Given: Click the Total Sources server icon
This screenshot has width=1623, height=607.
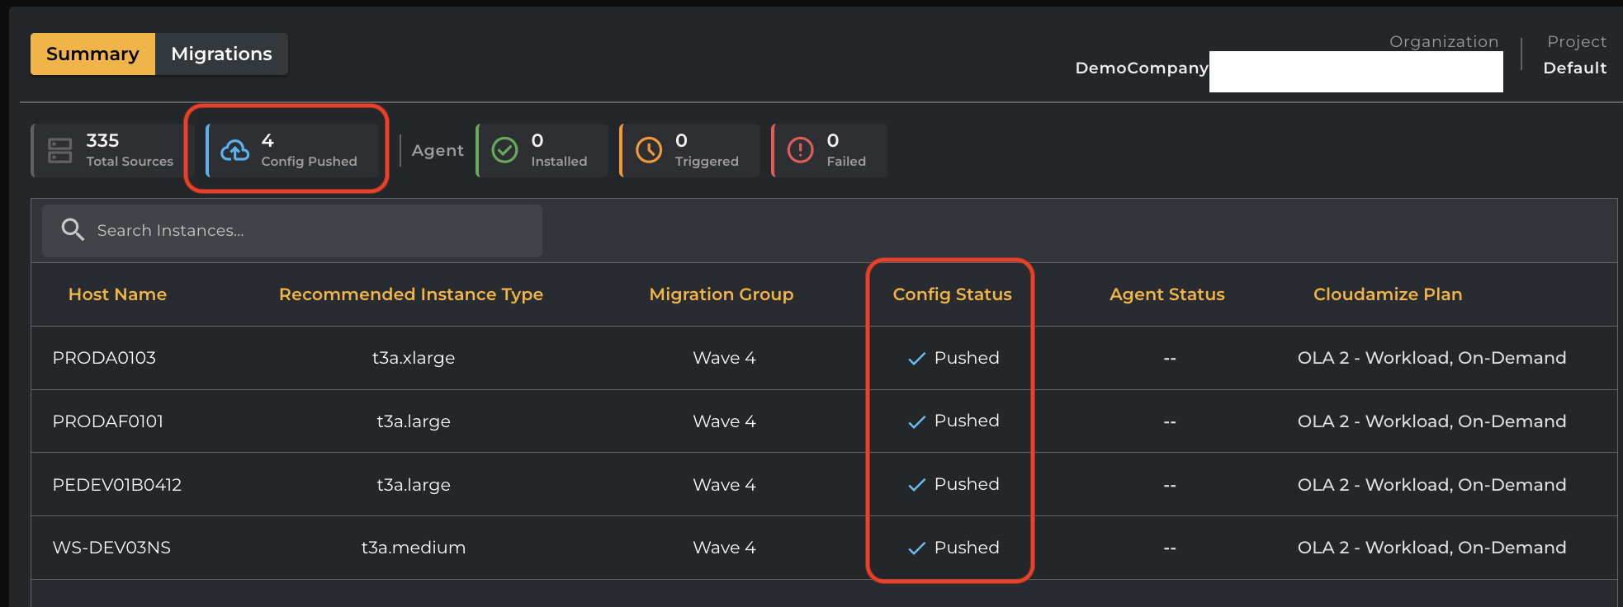Looking at the screenshot, I should (x=60, y=150).
